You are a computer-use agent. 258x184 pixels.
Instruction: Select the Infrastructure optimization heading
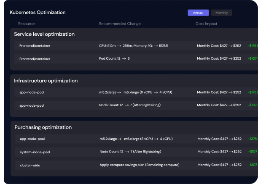(46, 81)
